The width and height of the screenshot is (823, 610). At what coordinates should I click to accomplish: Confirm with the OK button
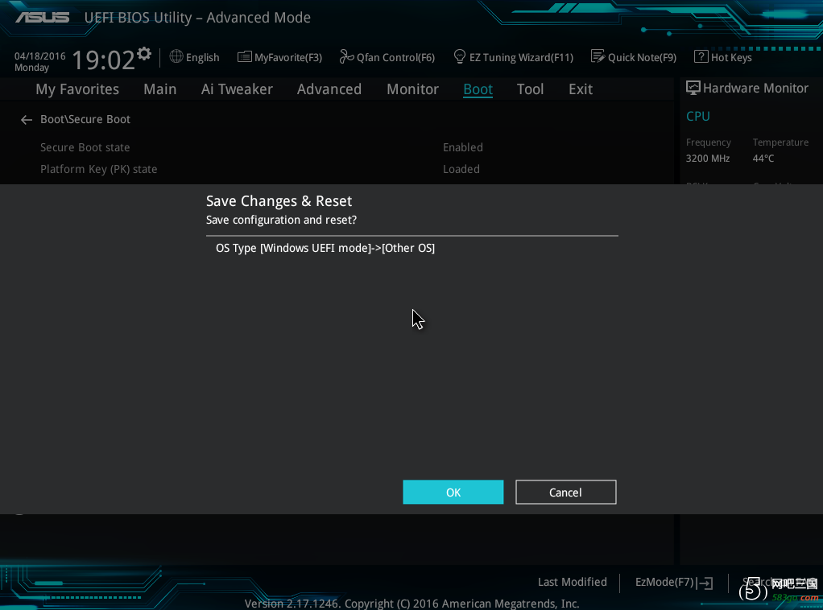pyautogui.click(x=453, y=492)
